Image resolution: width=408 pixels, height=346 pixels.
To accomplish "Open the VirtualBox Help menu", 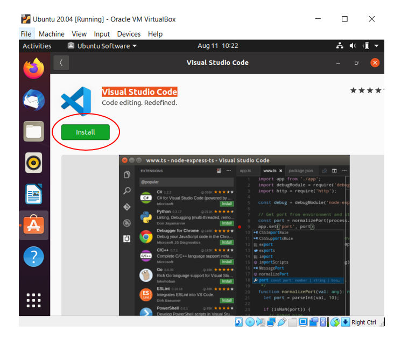I will click(155, 34).
